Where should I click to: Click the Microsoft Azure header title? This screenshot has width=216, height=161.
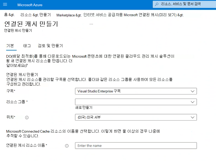tap(30, 5)
